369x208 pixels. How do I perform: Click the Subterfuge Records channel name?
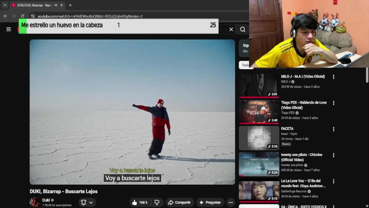click(x=294, y=191)
